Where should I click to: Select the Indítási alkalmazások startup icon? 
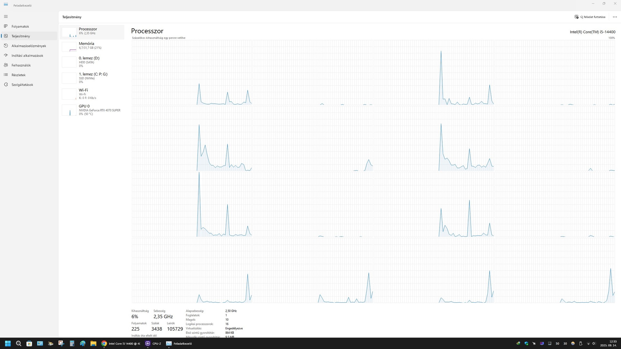pyautogui.click(x=6, y=55)
